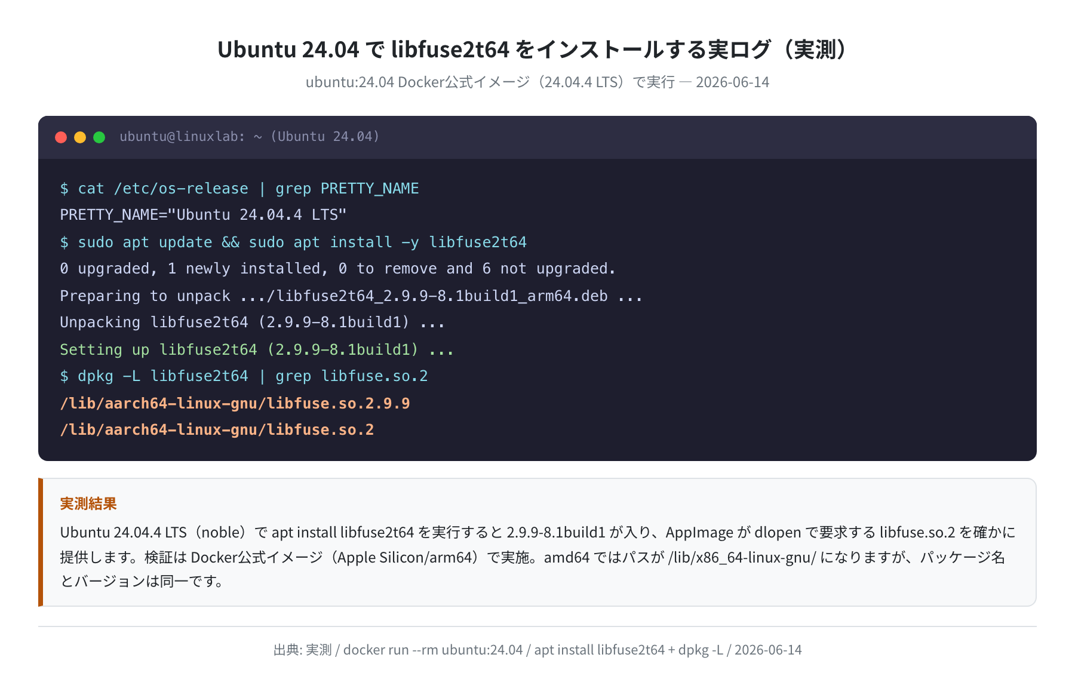Click the green maximize dot in terminal header
Viewport: 1075px width, 682px height.
pyautogui.click(x=99, y=137)
